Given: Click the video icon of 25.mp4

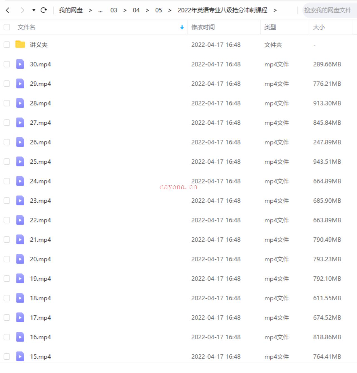Looking at the screenshot, I should click(20, 161).
